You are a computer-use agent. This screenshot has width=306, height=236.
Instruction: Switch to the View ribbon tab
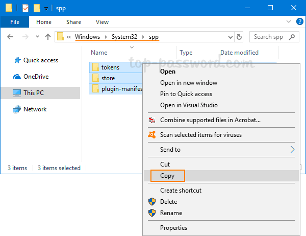pyautogui.click(x=102, y=22)
